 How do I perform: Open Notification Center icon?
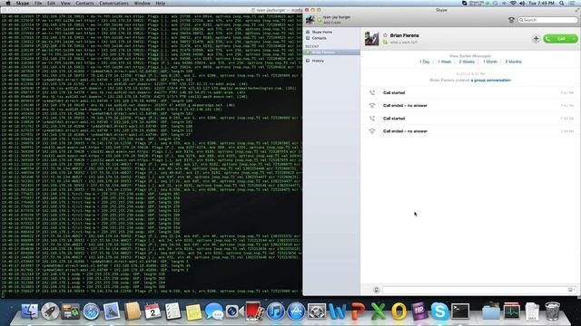[572, 3]
